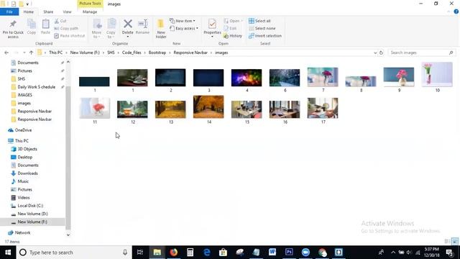Open the Copy to dropdown

pos(111,29)
